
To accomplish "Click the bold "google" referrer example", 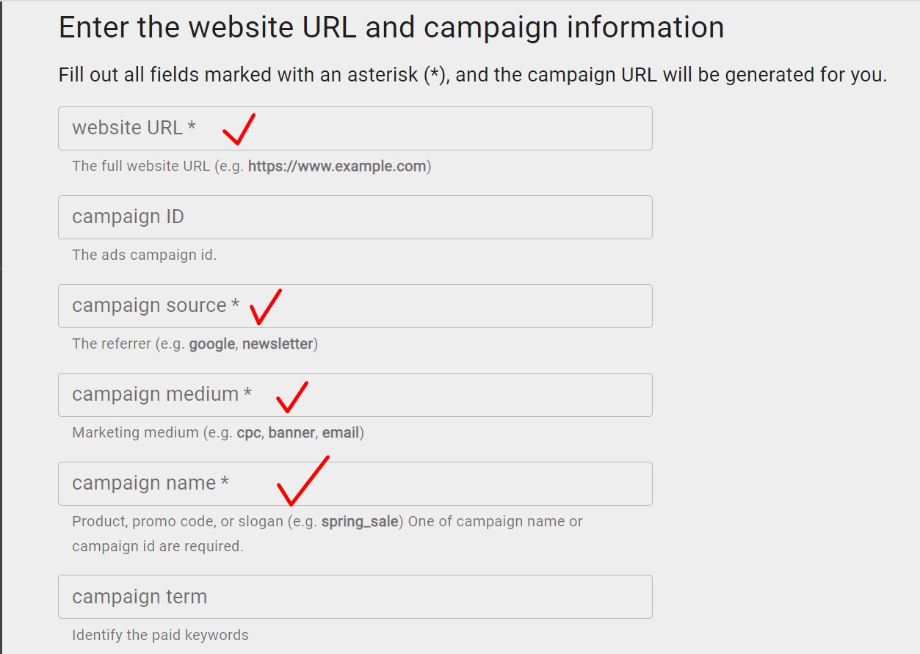I will (x=212, y=344).
